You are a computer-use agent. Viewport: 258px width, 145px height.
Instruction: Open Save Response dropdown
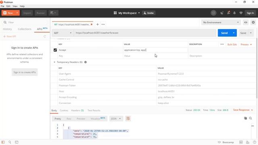click(243, 110)
